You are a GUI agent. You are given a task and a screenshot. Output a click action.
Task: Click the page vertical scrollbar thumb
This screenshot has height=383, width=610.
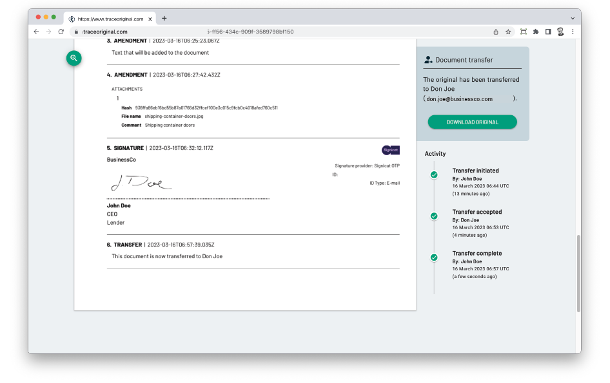pos(578,273)
